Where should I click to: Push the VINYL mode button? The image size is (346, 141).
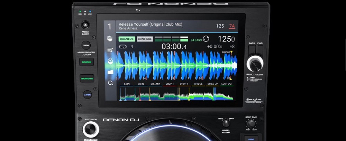[251, 139]
